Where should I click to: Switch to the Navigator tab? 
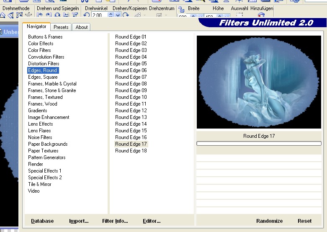pos(36,26)
